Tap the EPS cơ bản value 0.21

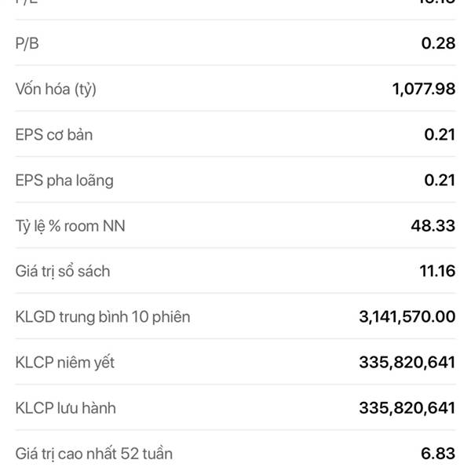click(440, 134)
